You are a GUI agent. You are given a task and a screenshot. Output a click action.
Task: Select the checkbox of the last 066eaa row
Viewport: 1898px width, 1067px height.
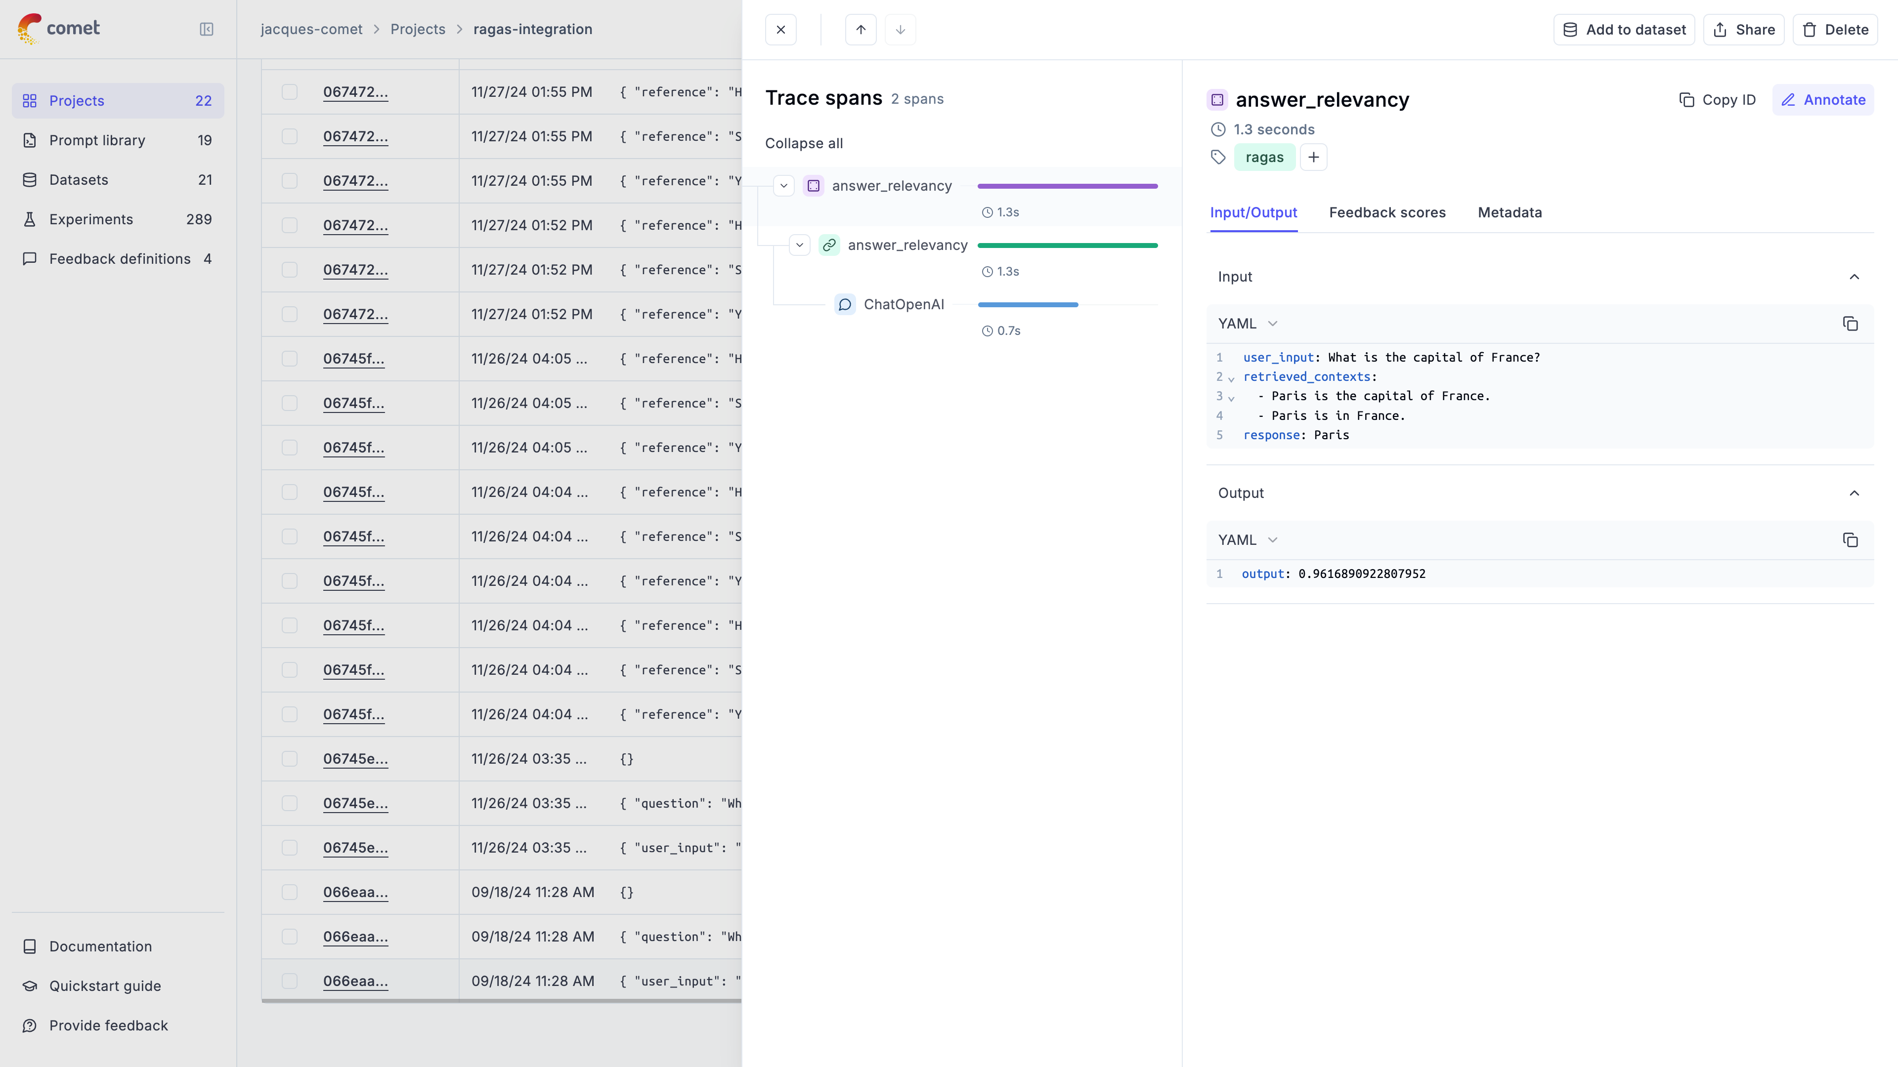(290, 981)
